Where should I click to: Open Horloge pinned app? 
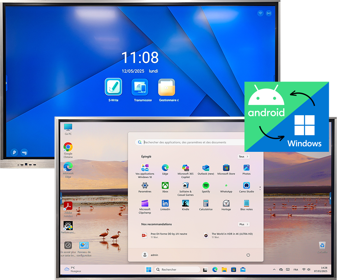coord(226,205)
